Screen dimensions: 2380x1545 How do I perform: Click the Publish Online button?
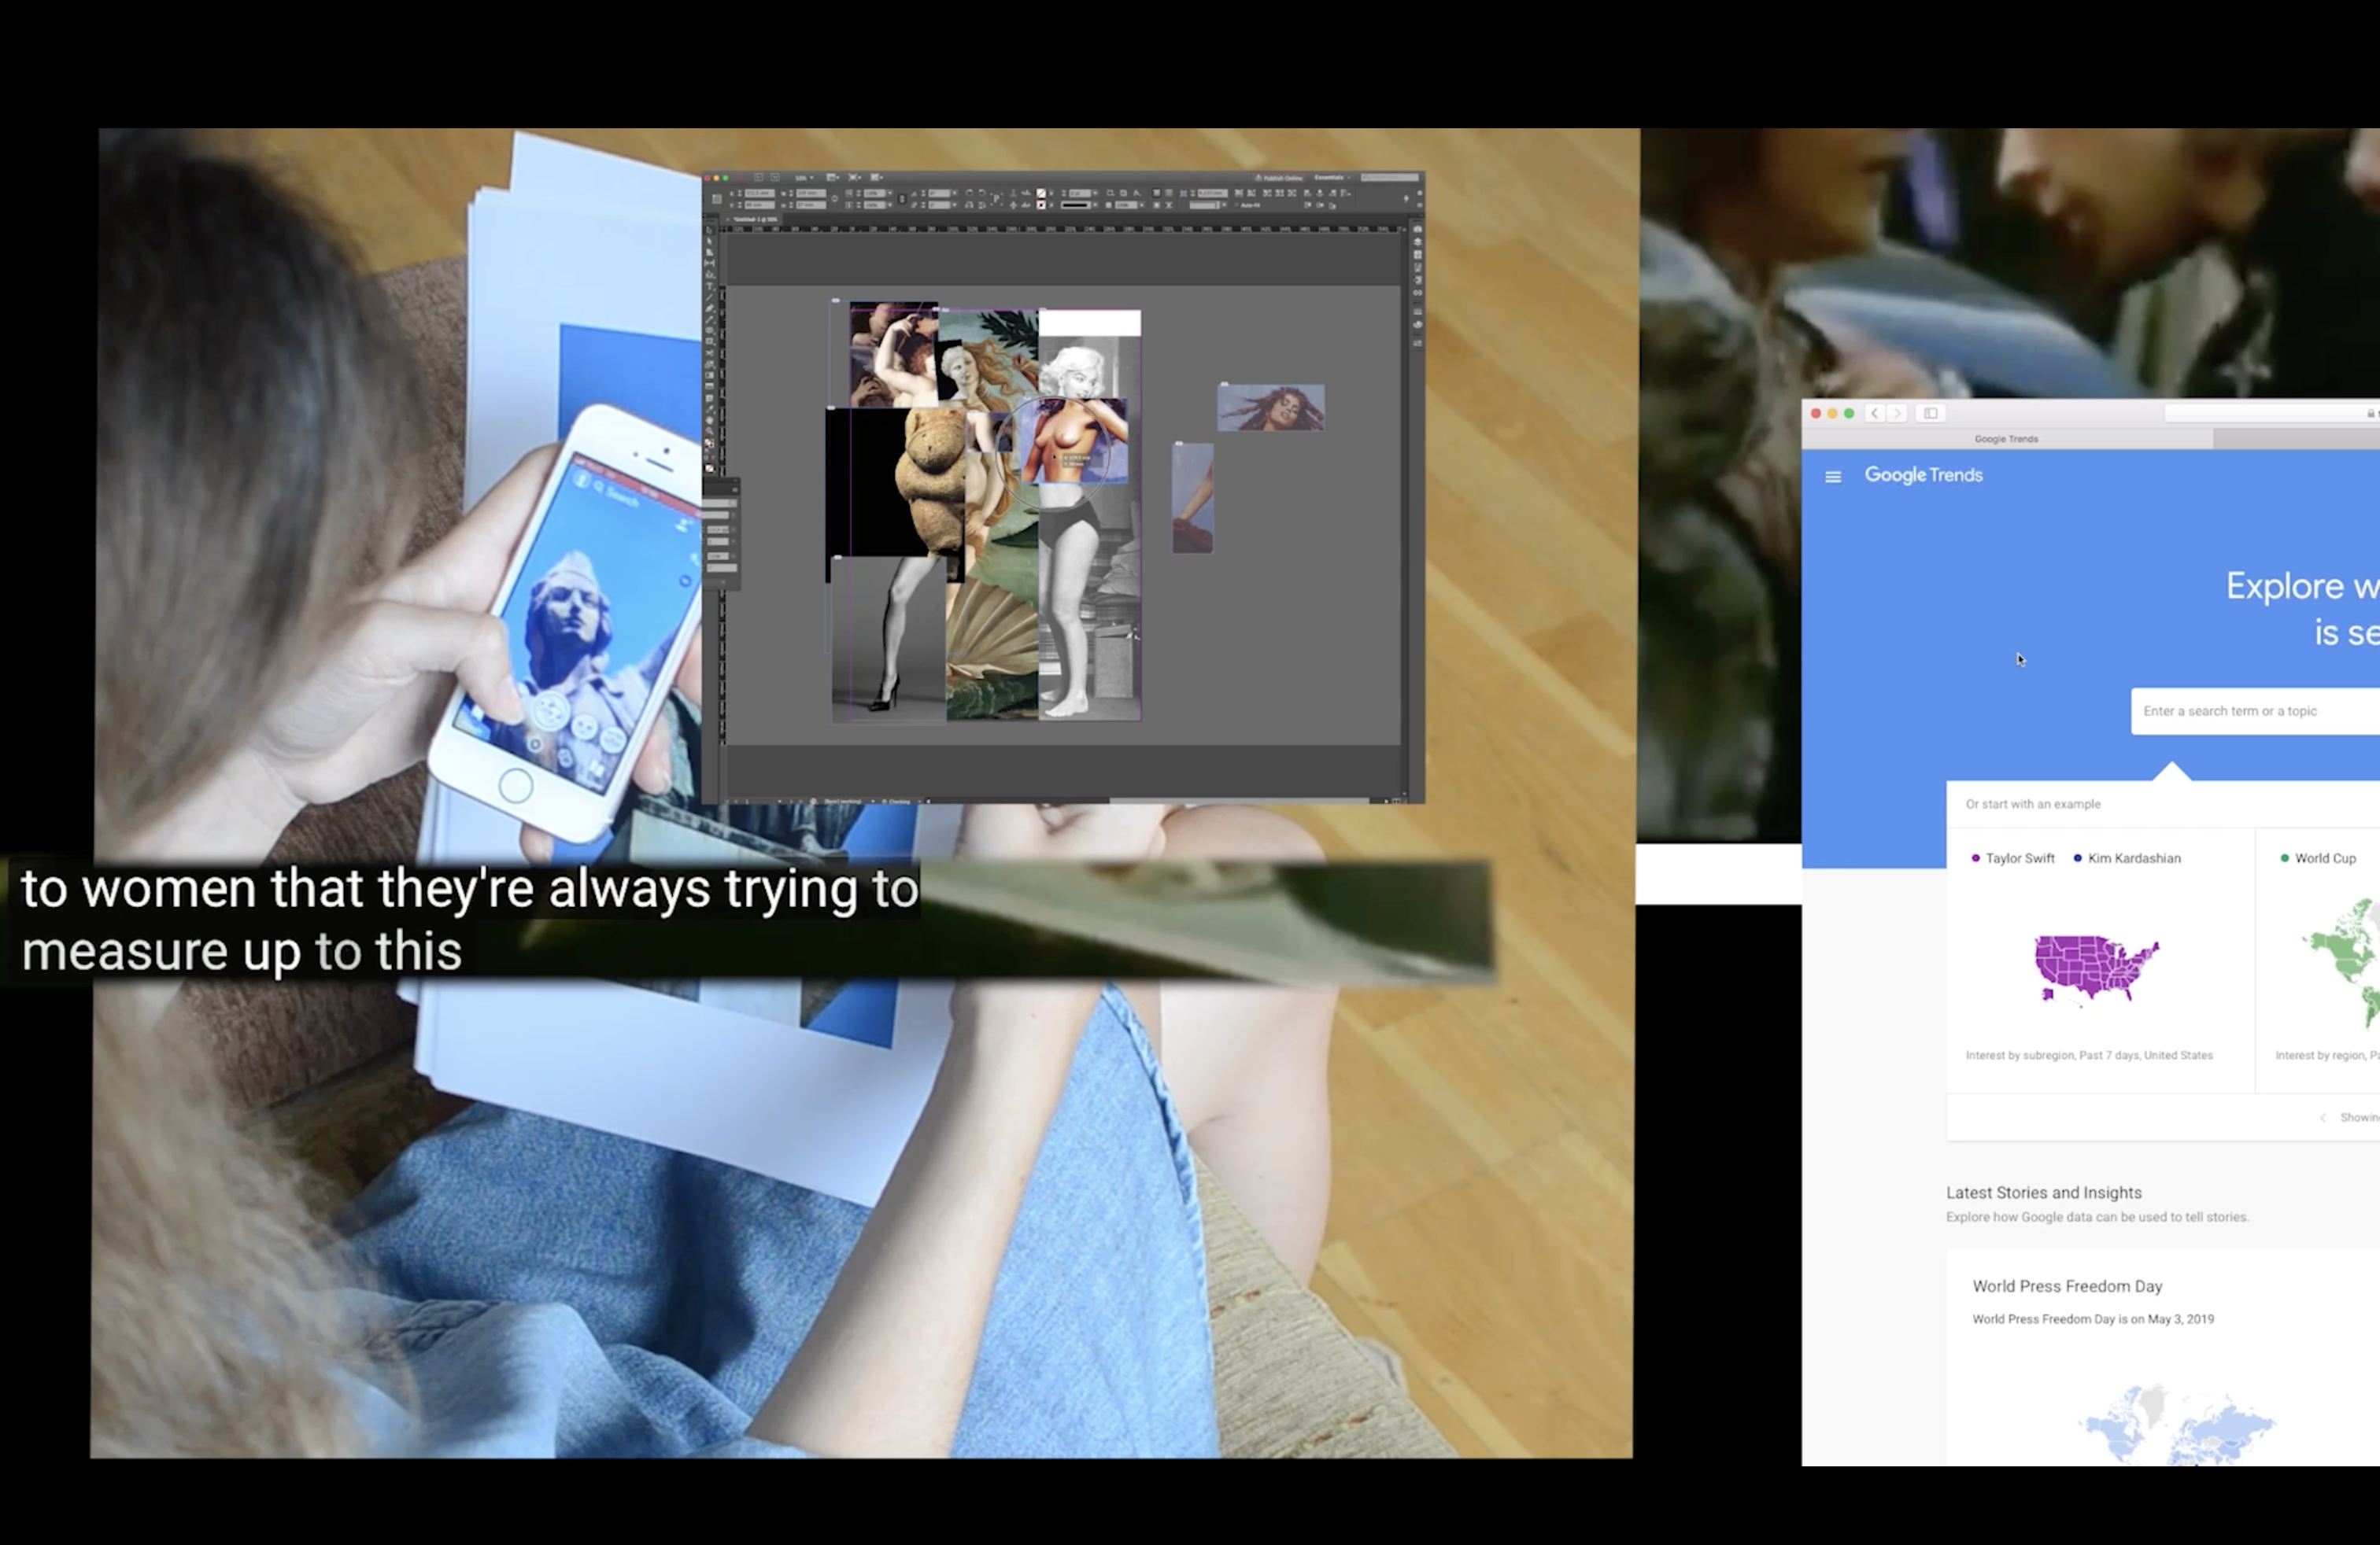(1280, 178)
